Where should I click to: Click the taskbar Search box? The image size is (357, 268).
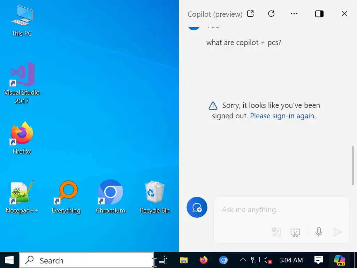point(86,260)
